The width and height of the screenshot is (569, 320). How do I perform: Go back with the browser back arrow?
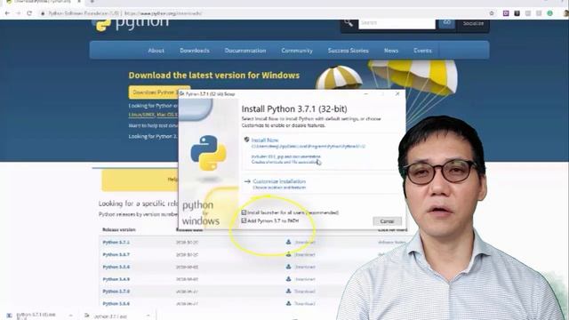click(x=7, y=13)
